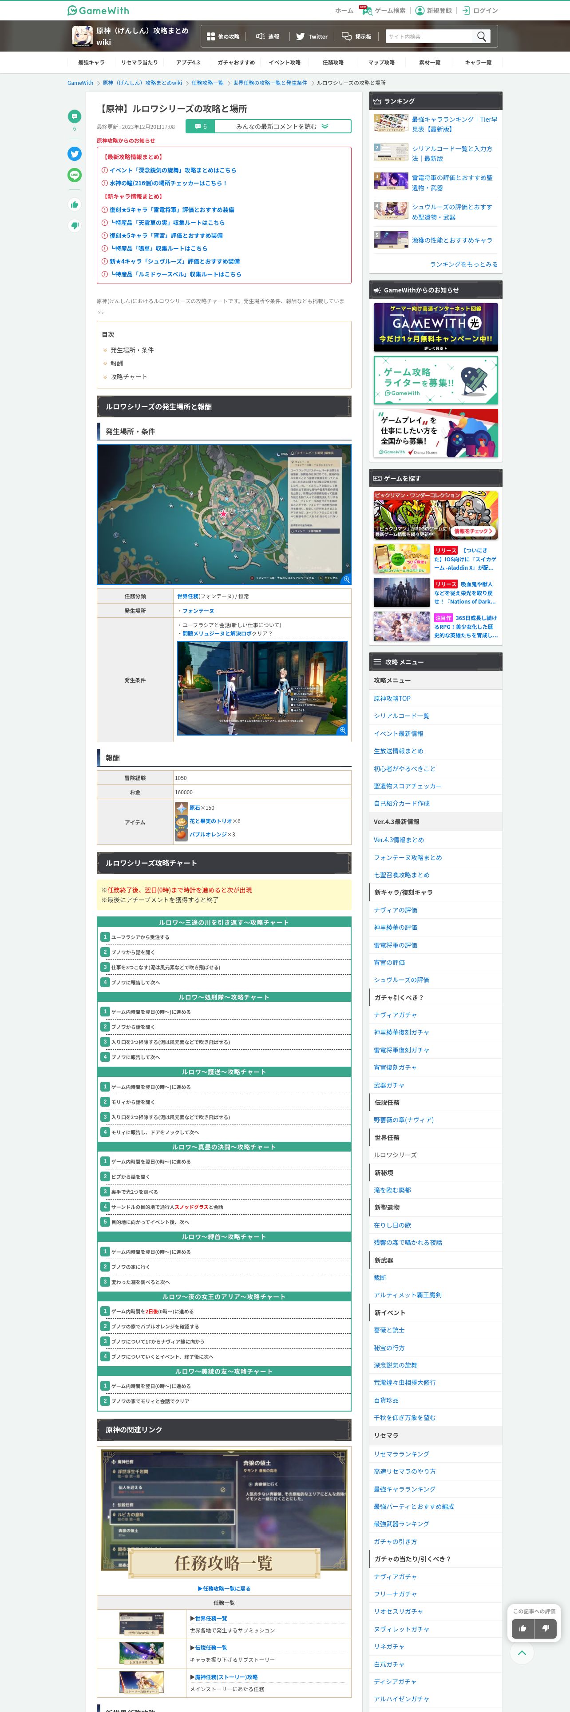This screenshot has height=1712, width=570.
Task: Click the GameWith logo
Action: (x=98, y=11)
